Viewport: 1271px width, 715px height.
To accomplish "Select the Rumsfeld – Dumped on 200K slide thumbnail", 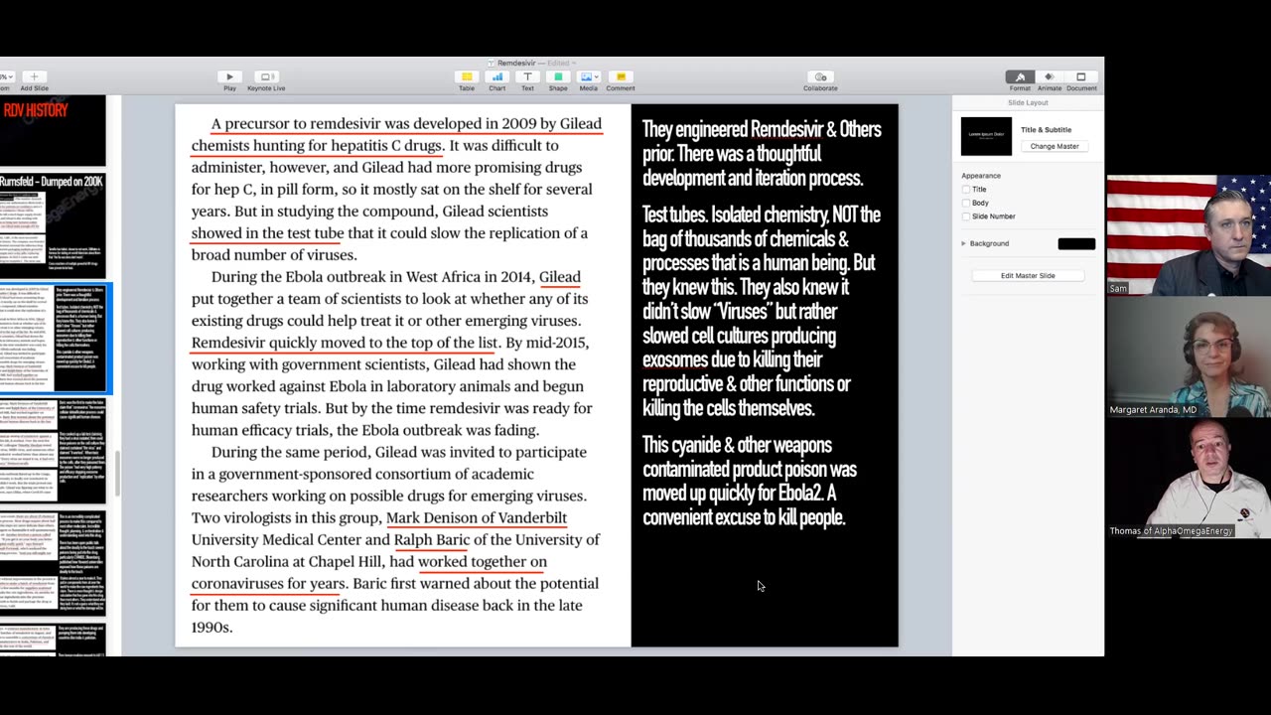I will coord(53,223).
